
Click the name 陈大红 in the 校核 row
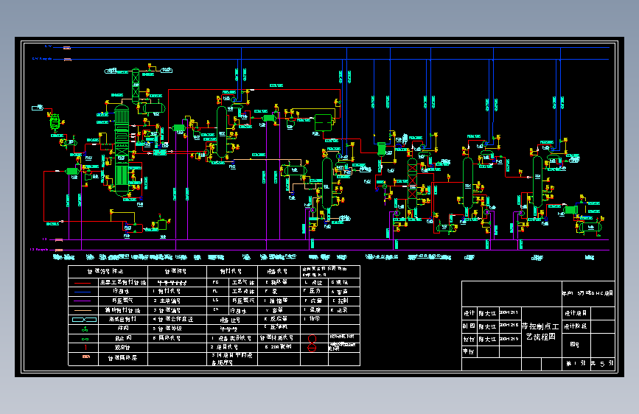pos(487,339)
